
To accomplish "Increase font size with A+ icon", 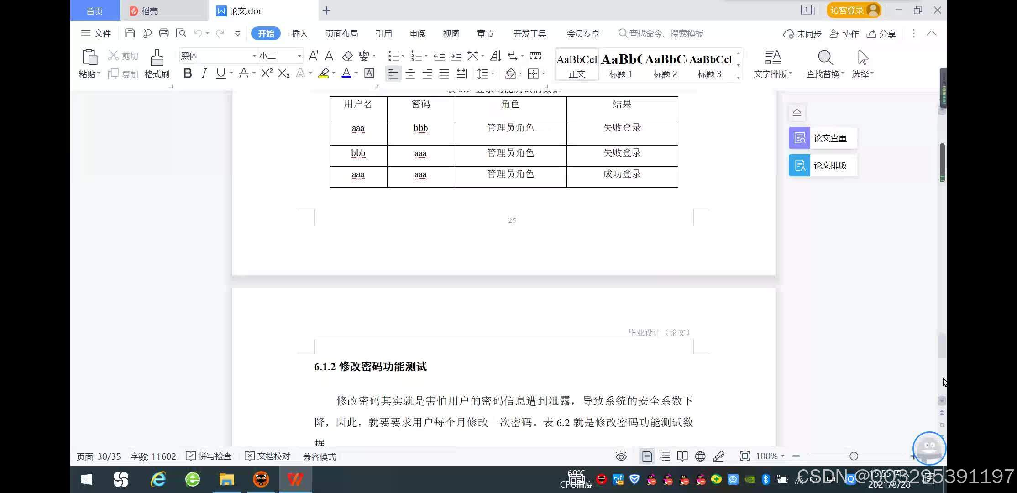I will pos(314,56).
